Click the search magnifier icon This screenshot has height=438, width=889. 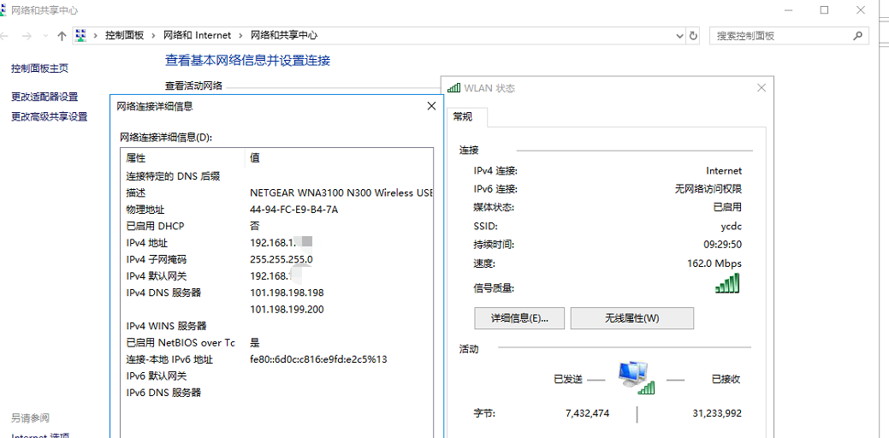(858, 36)
